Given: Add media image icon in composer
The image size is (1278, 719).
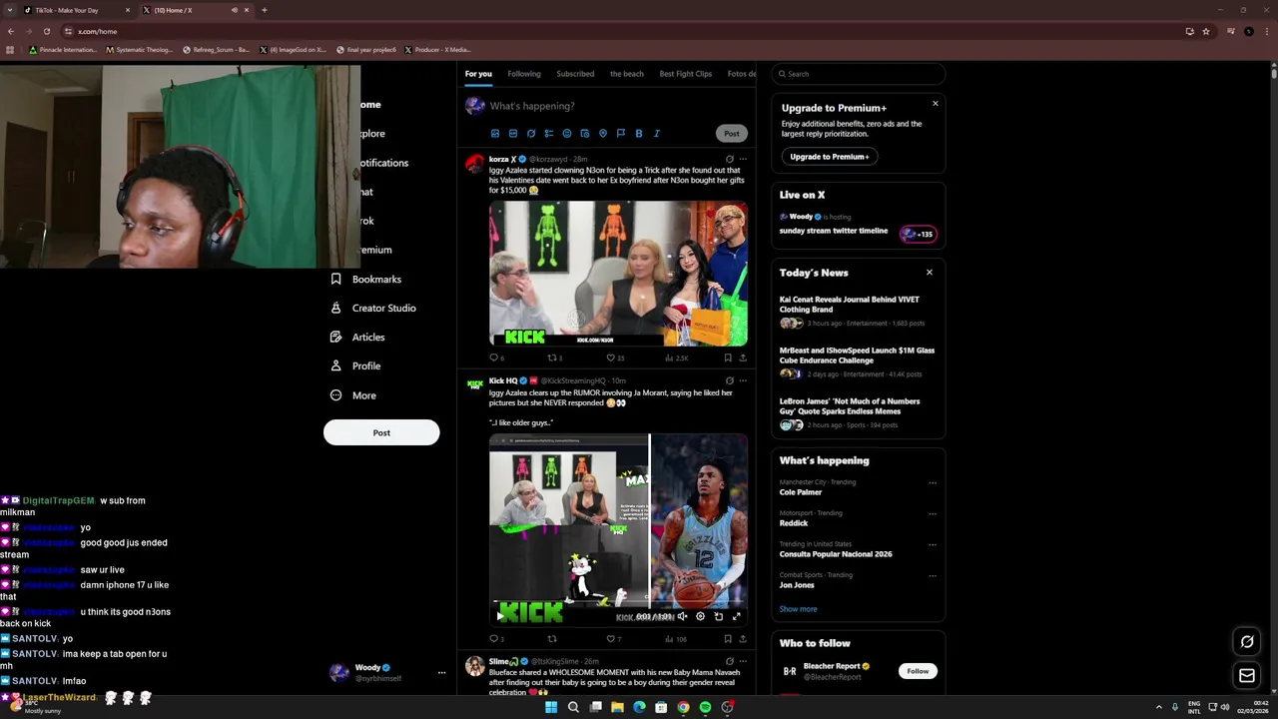Looking at the screenshot, I should click(495, 133).
